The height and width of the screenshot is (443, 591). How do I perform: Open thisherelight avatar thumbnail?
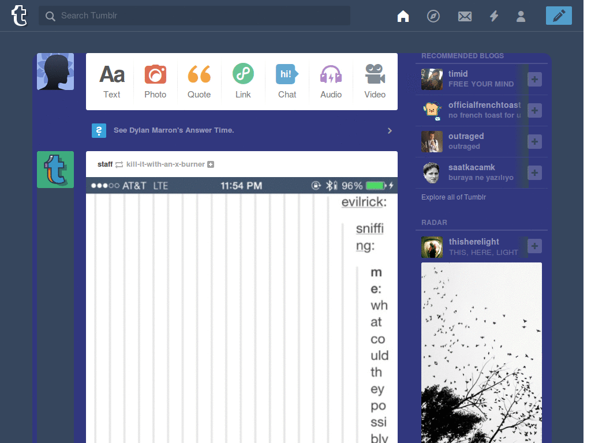(x=432, y=247)
